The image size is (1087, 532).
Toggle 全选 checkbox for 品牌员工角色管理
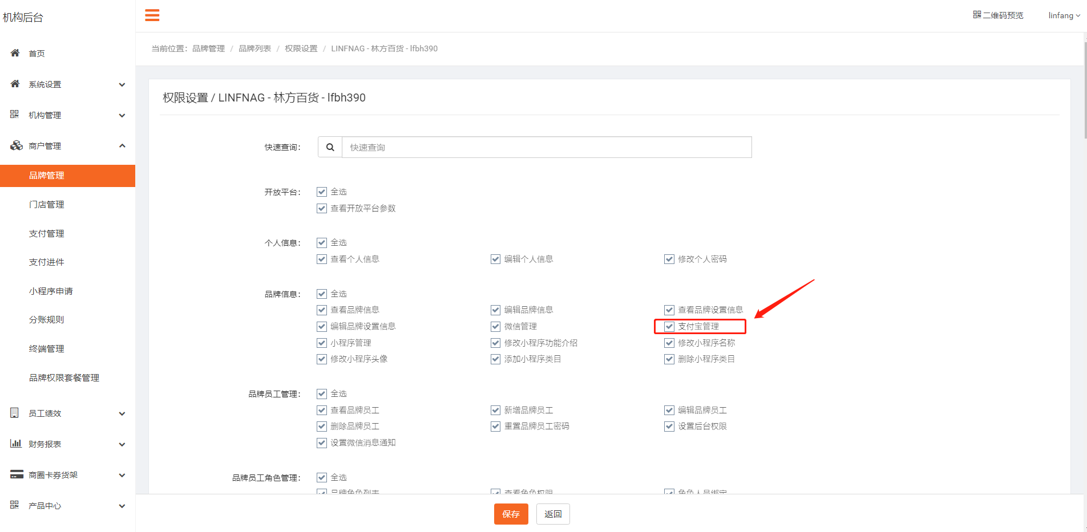point(322,477)
